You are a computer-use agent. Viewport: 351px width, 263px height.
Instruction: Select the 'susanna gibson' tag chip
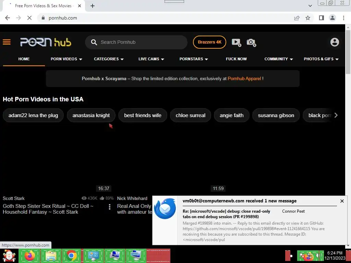pyautogui.click(x=276, y=115)
